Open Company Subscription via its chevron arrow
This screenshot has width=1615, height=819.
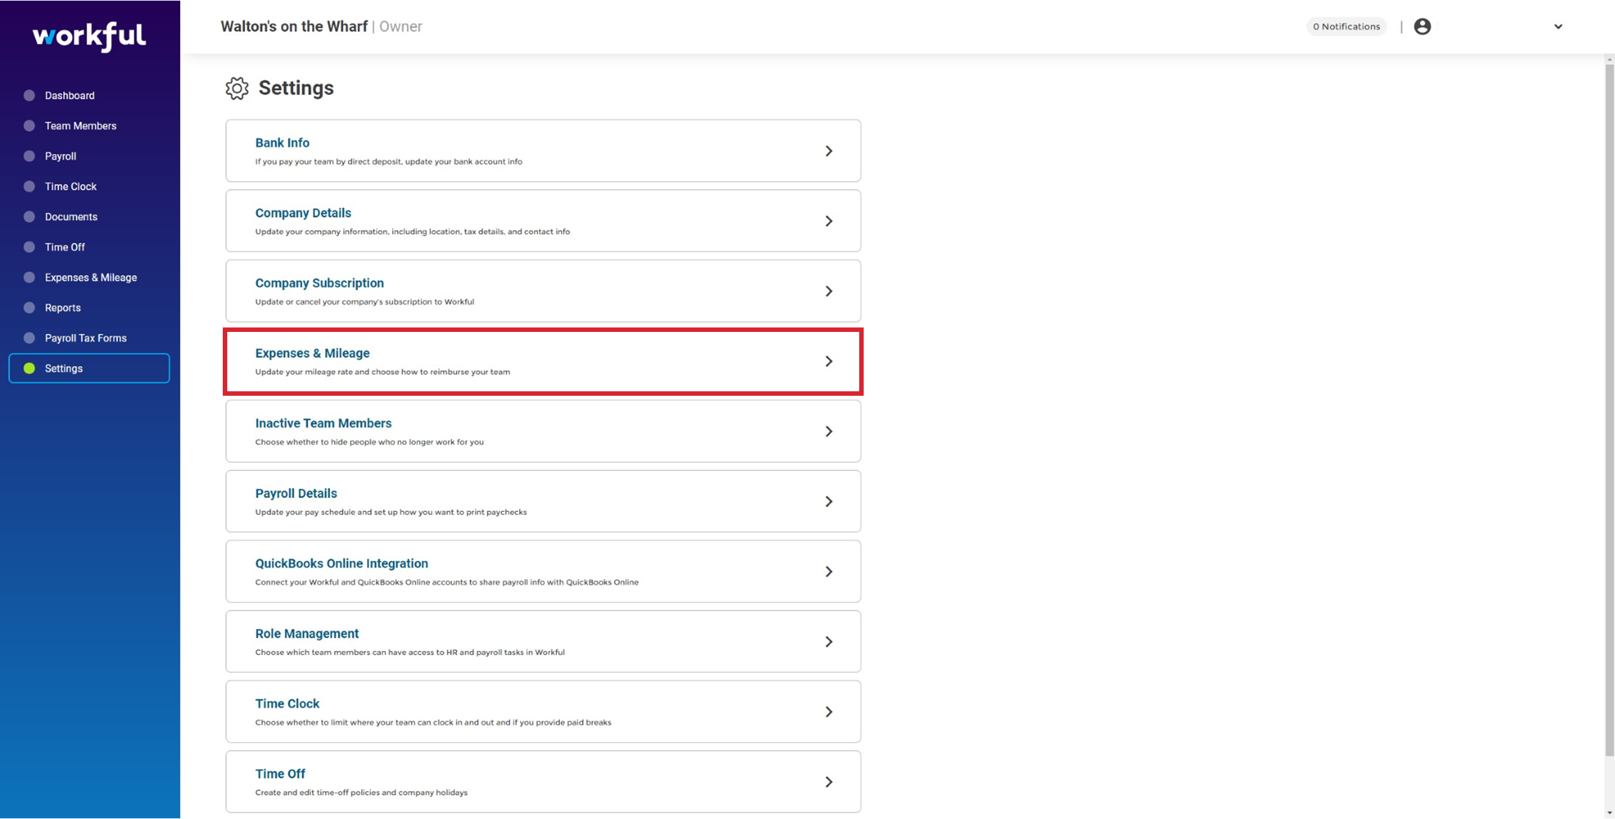(829, 291)
